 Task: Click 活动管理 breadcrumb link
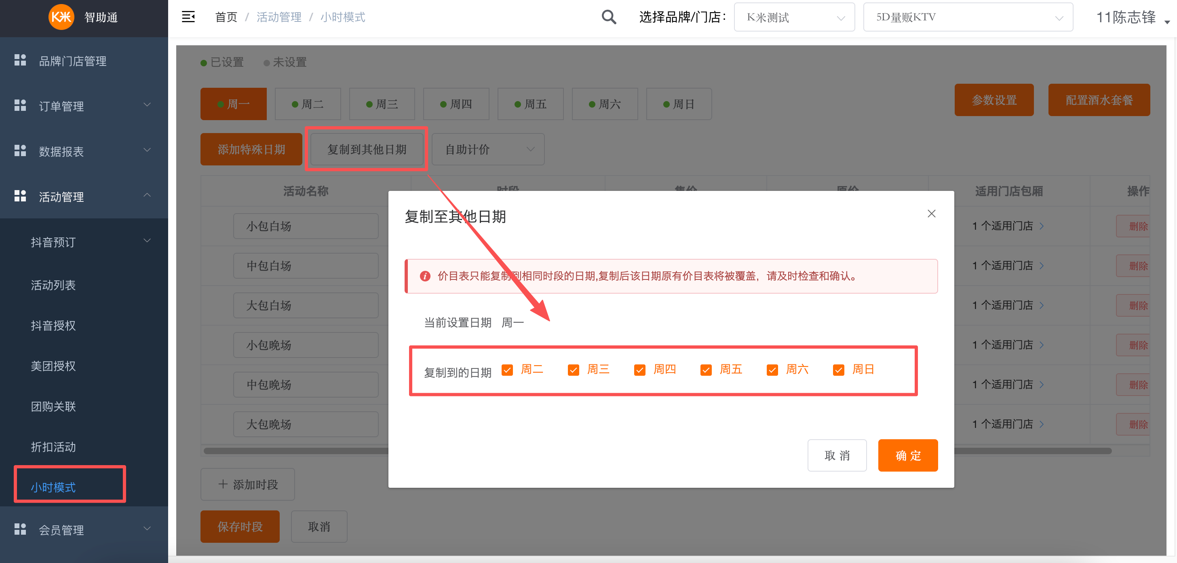pyautogui.click(x=279, y=17)
